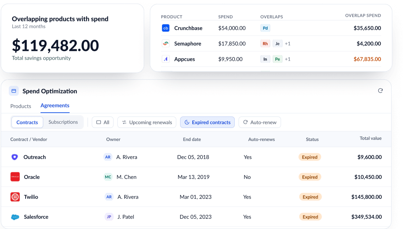Open the Salesforce contract name
This screenshot has height=229, width=403.
(36, 217)
